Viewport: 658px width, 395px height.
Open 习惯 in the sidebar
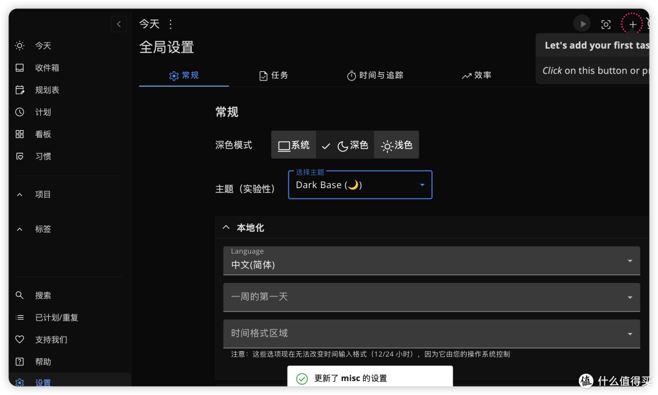43,156
